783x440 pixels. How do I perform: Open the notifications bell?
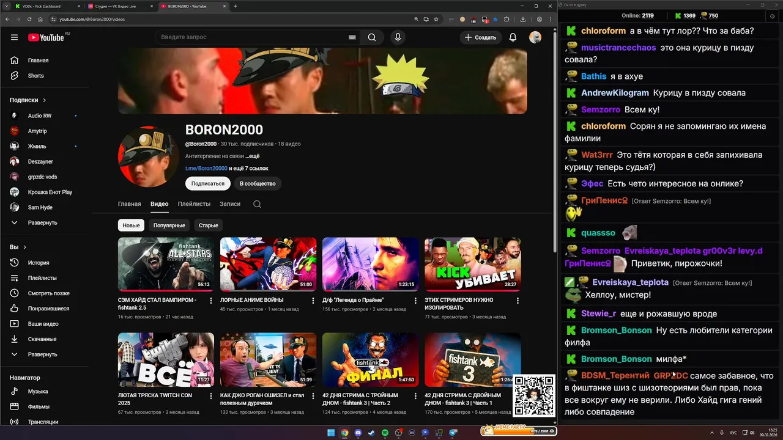coord(513,37)
